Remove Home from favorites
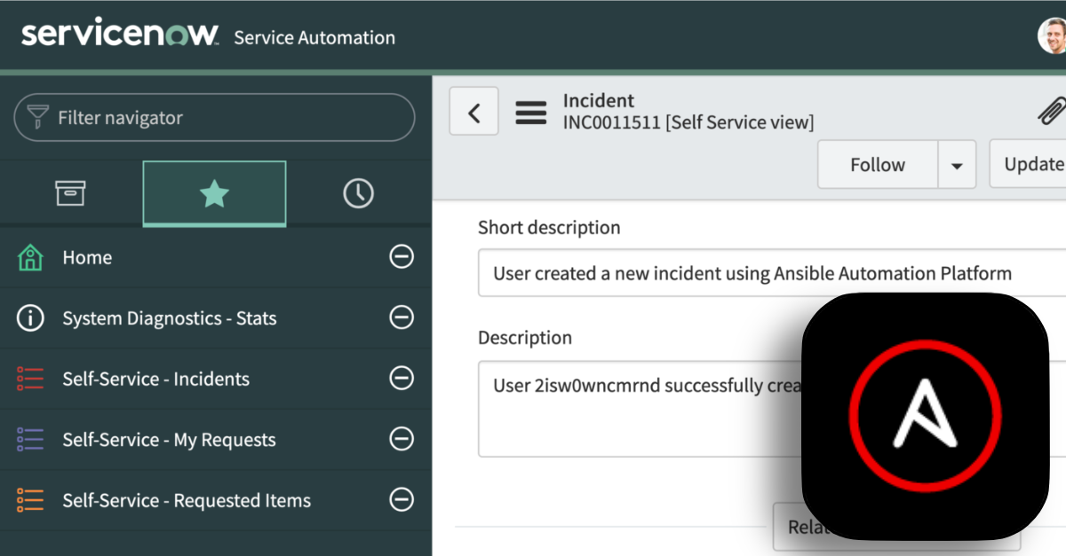 click(402, 257)
